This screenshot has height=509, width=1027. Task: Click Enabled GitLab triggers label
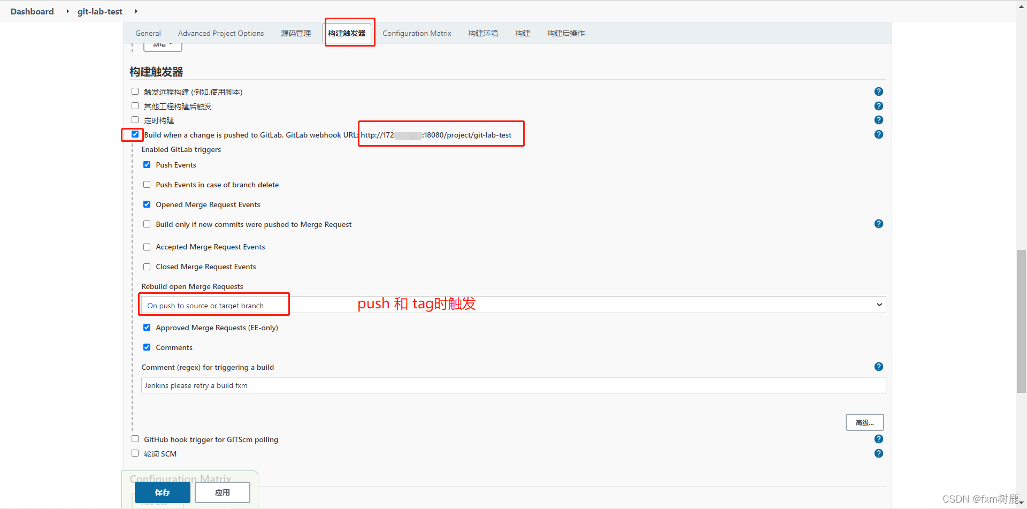[181, 149]
